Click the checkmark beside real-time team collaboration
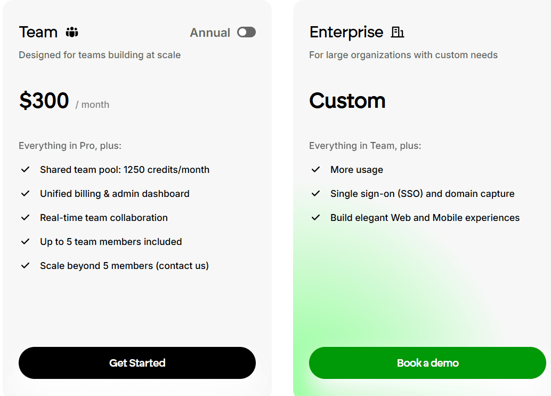551x396 pixels. (25, 217)
